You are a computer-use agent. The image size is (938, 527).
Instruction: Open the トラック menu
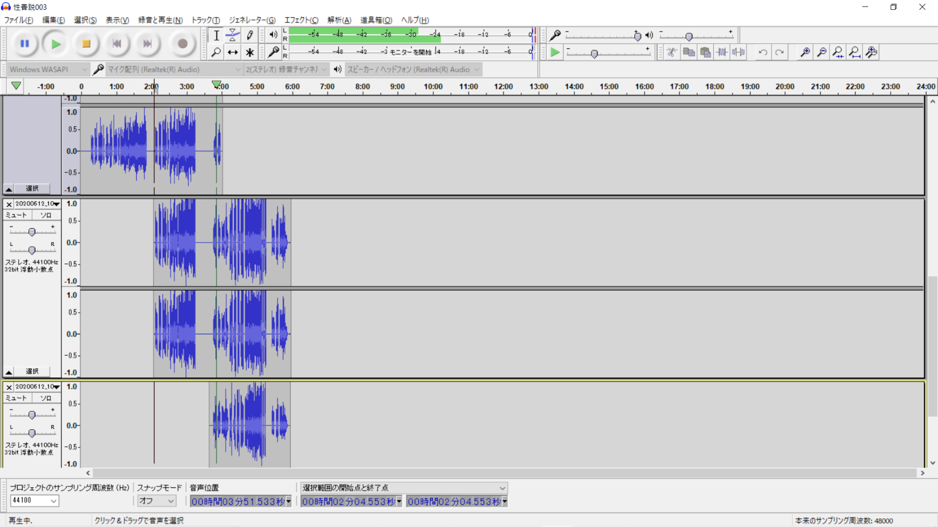[205, 20]
